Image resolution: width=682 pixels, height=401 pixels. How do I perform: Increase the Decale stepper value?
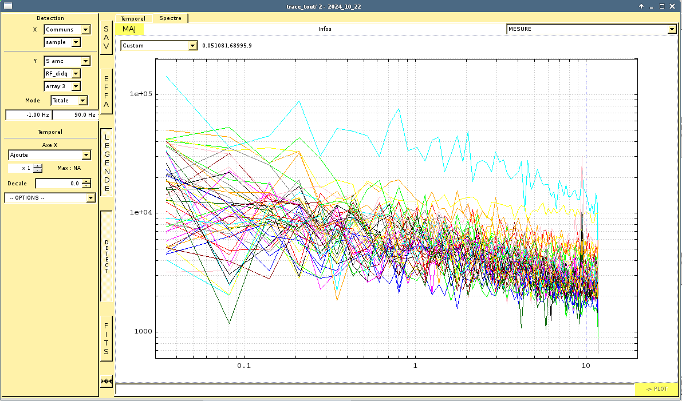[86, 181]
